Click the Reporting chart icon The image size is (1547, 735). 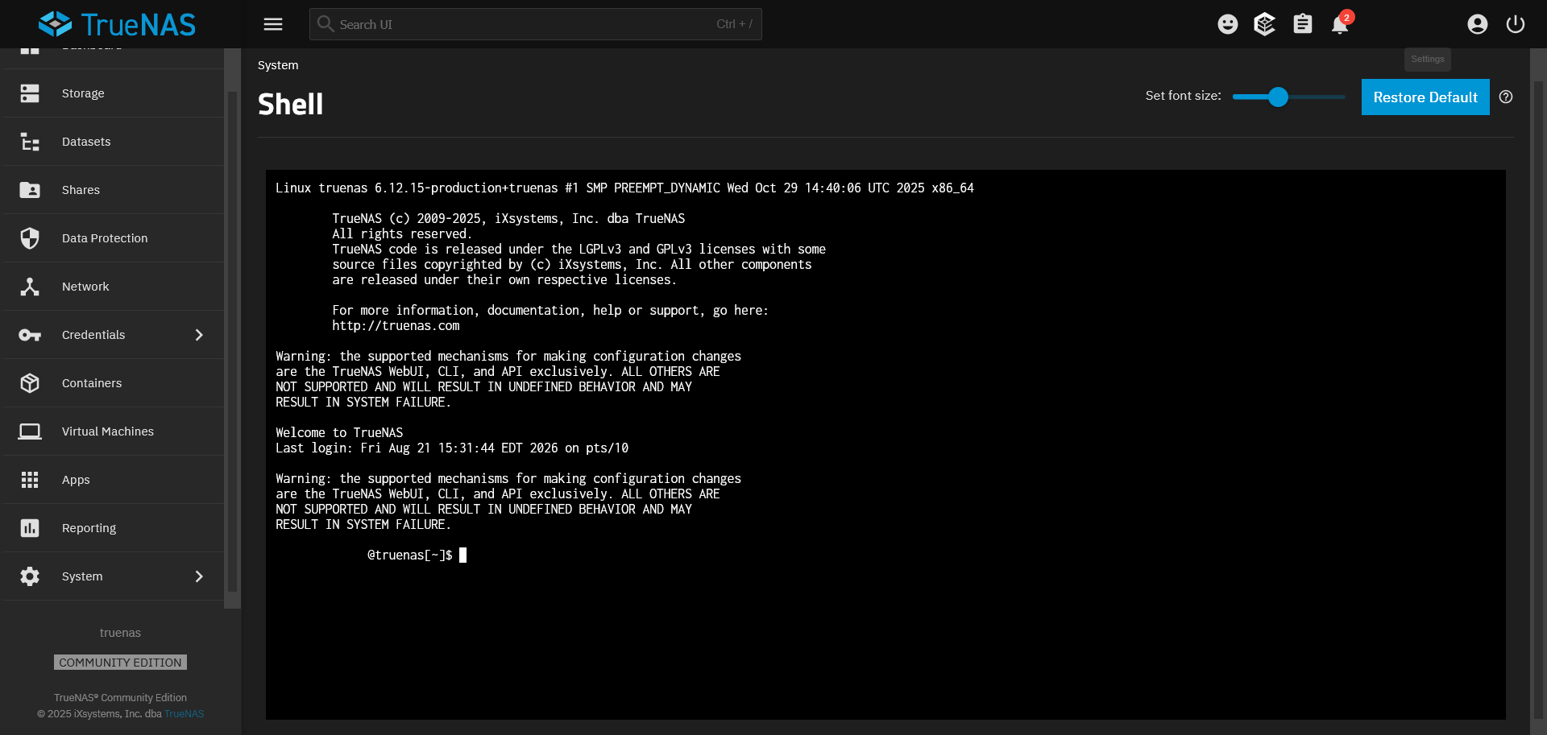click(x=30, y=528)
